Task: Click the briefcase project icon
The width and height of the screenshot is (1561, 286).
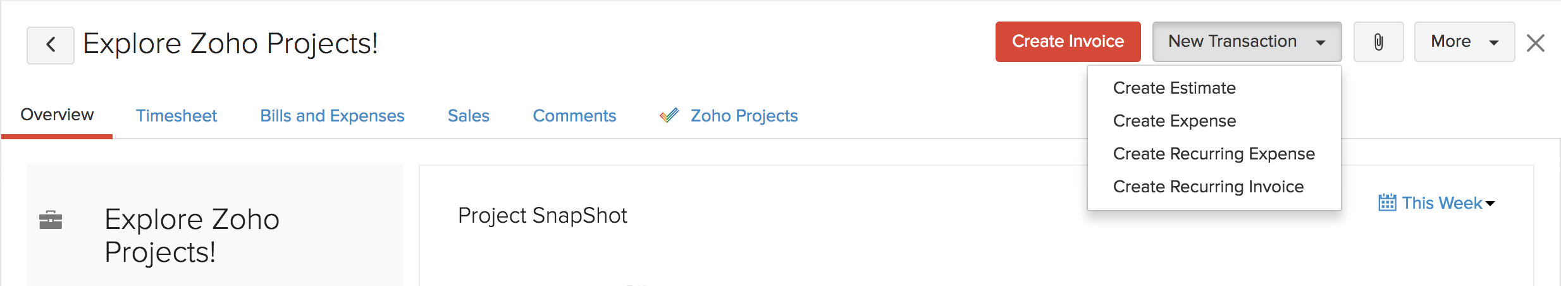Action: coord(51,220)
